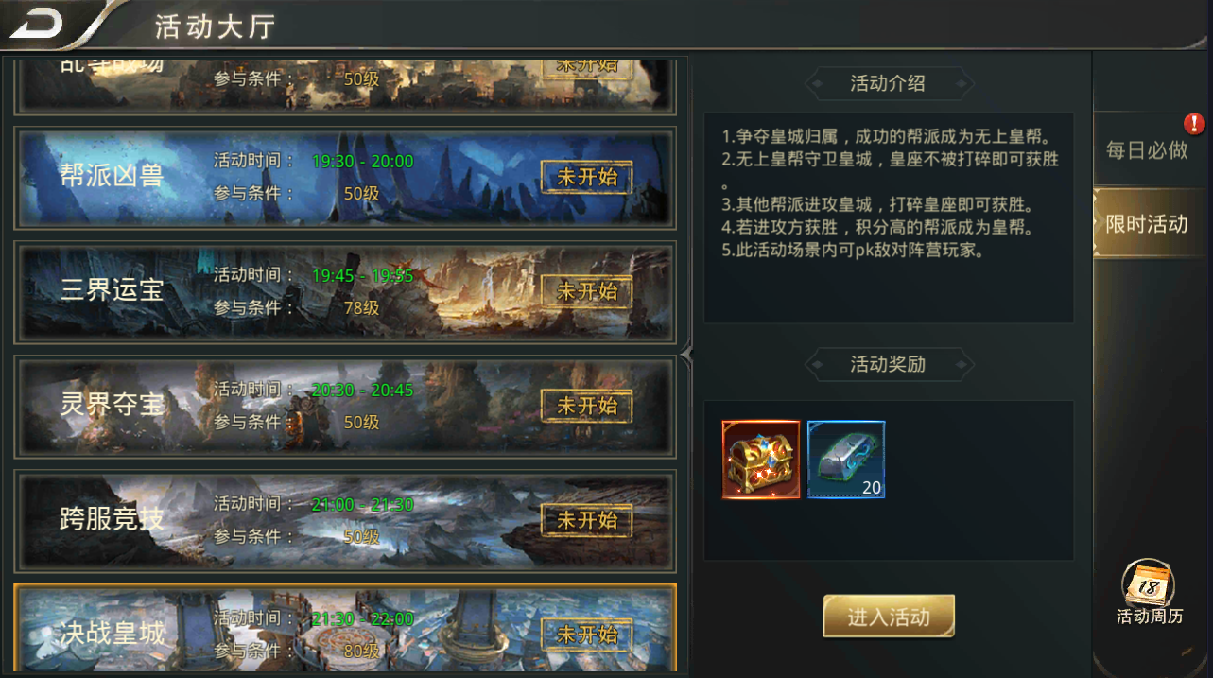Select the 帮派凶兽 activity banner
This screenshot has width=1213, height=678.
(x=345, y=178)
